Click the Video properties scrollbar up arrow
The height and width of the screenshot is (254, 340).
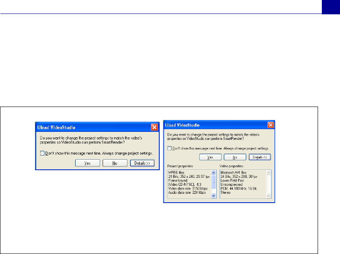coord(268,173)
